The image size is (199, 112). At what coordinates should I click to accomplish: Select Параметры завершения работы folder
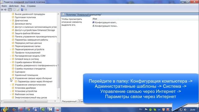point(31,40)
